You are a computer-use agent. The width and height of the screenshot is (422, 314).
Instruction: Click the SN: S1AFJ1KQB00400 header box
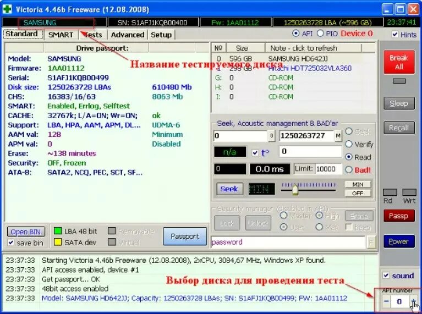152,23
